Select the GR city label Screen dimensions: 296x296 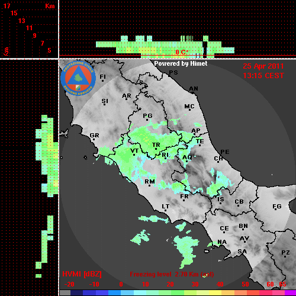pos(94,136)
